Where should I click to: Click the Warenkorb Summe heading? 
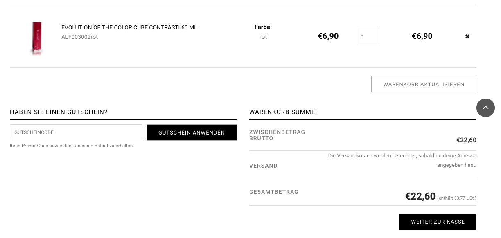[282, 112]
